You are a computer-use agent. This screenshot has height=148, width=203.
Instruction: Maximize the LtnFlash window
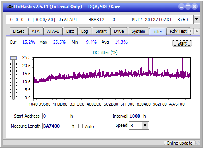coord(188,7)
